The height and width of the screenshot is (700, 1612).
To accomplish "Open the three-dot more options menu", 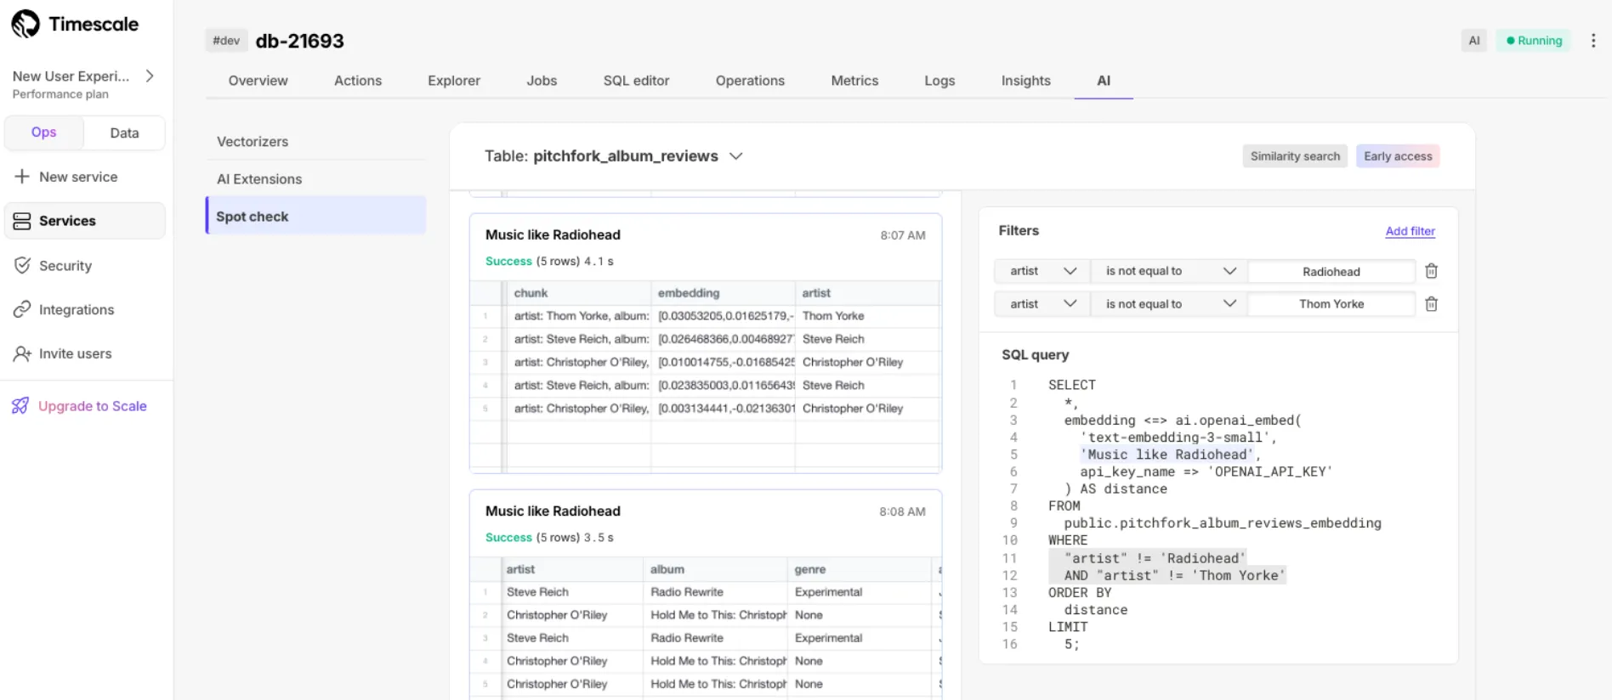I will coord(1593,40).
